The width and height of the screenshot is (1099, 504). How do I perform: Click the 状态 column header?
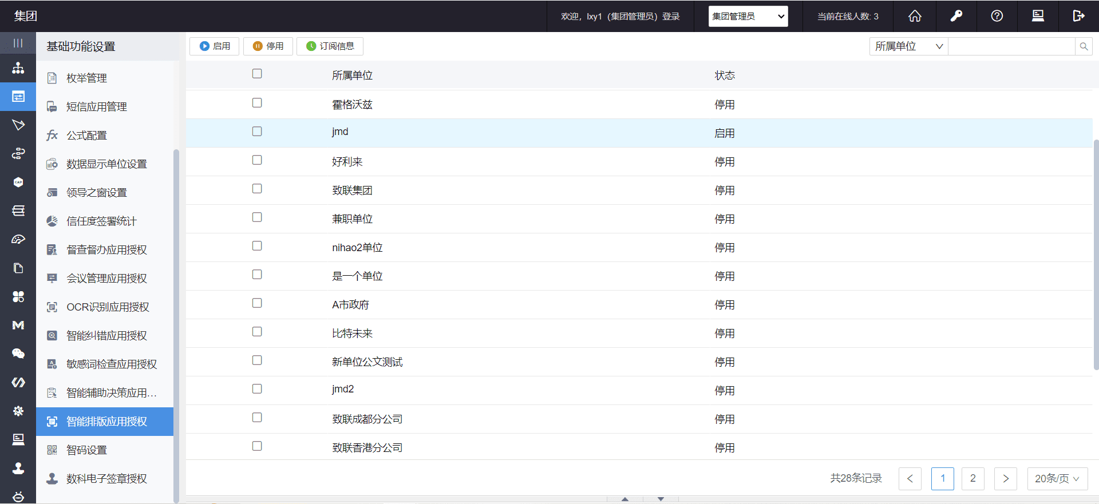coord(725,76)
